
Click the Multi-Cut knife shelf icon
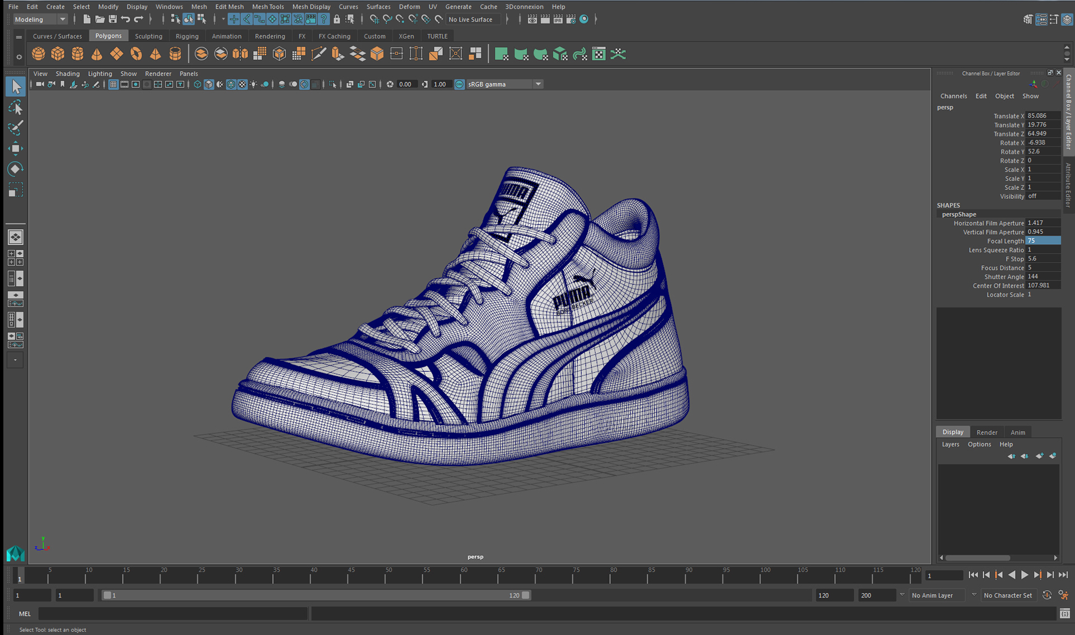coord(318,54)
